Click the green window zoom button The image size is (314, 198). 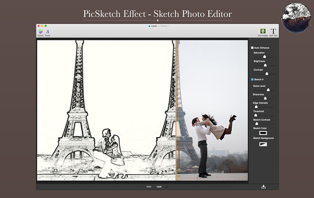(x=46, y=26)
